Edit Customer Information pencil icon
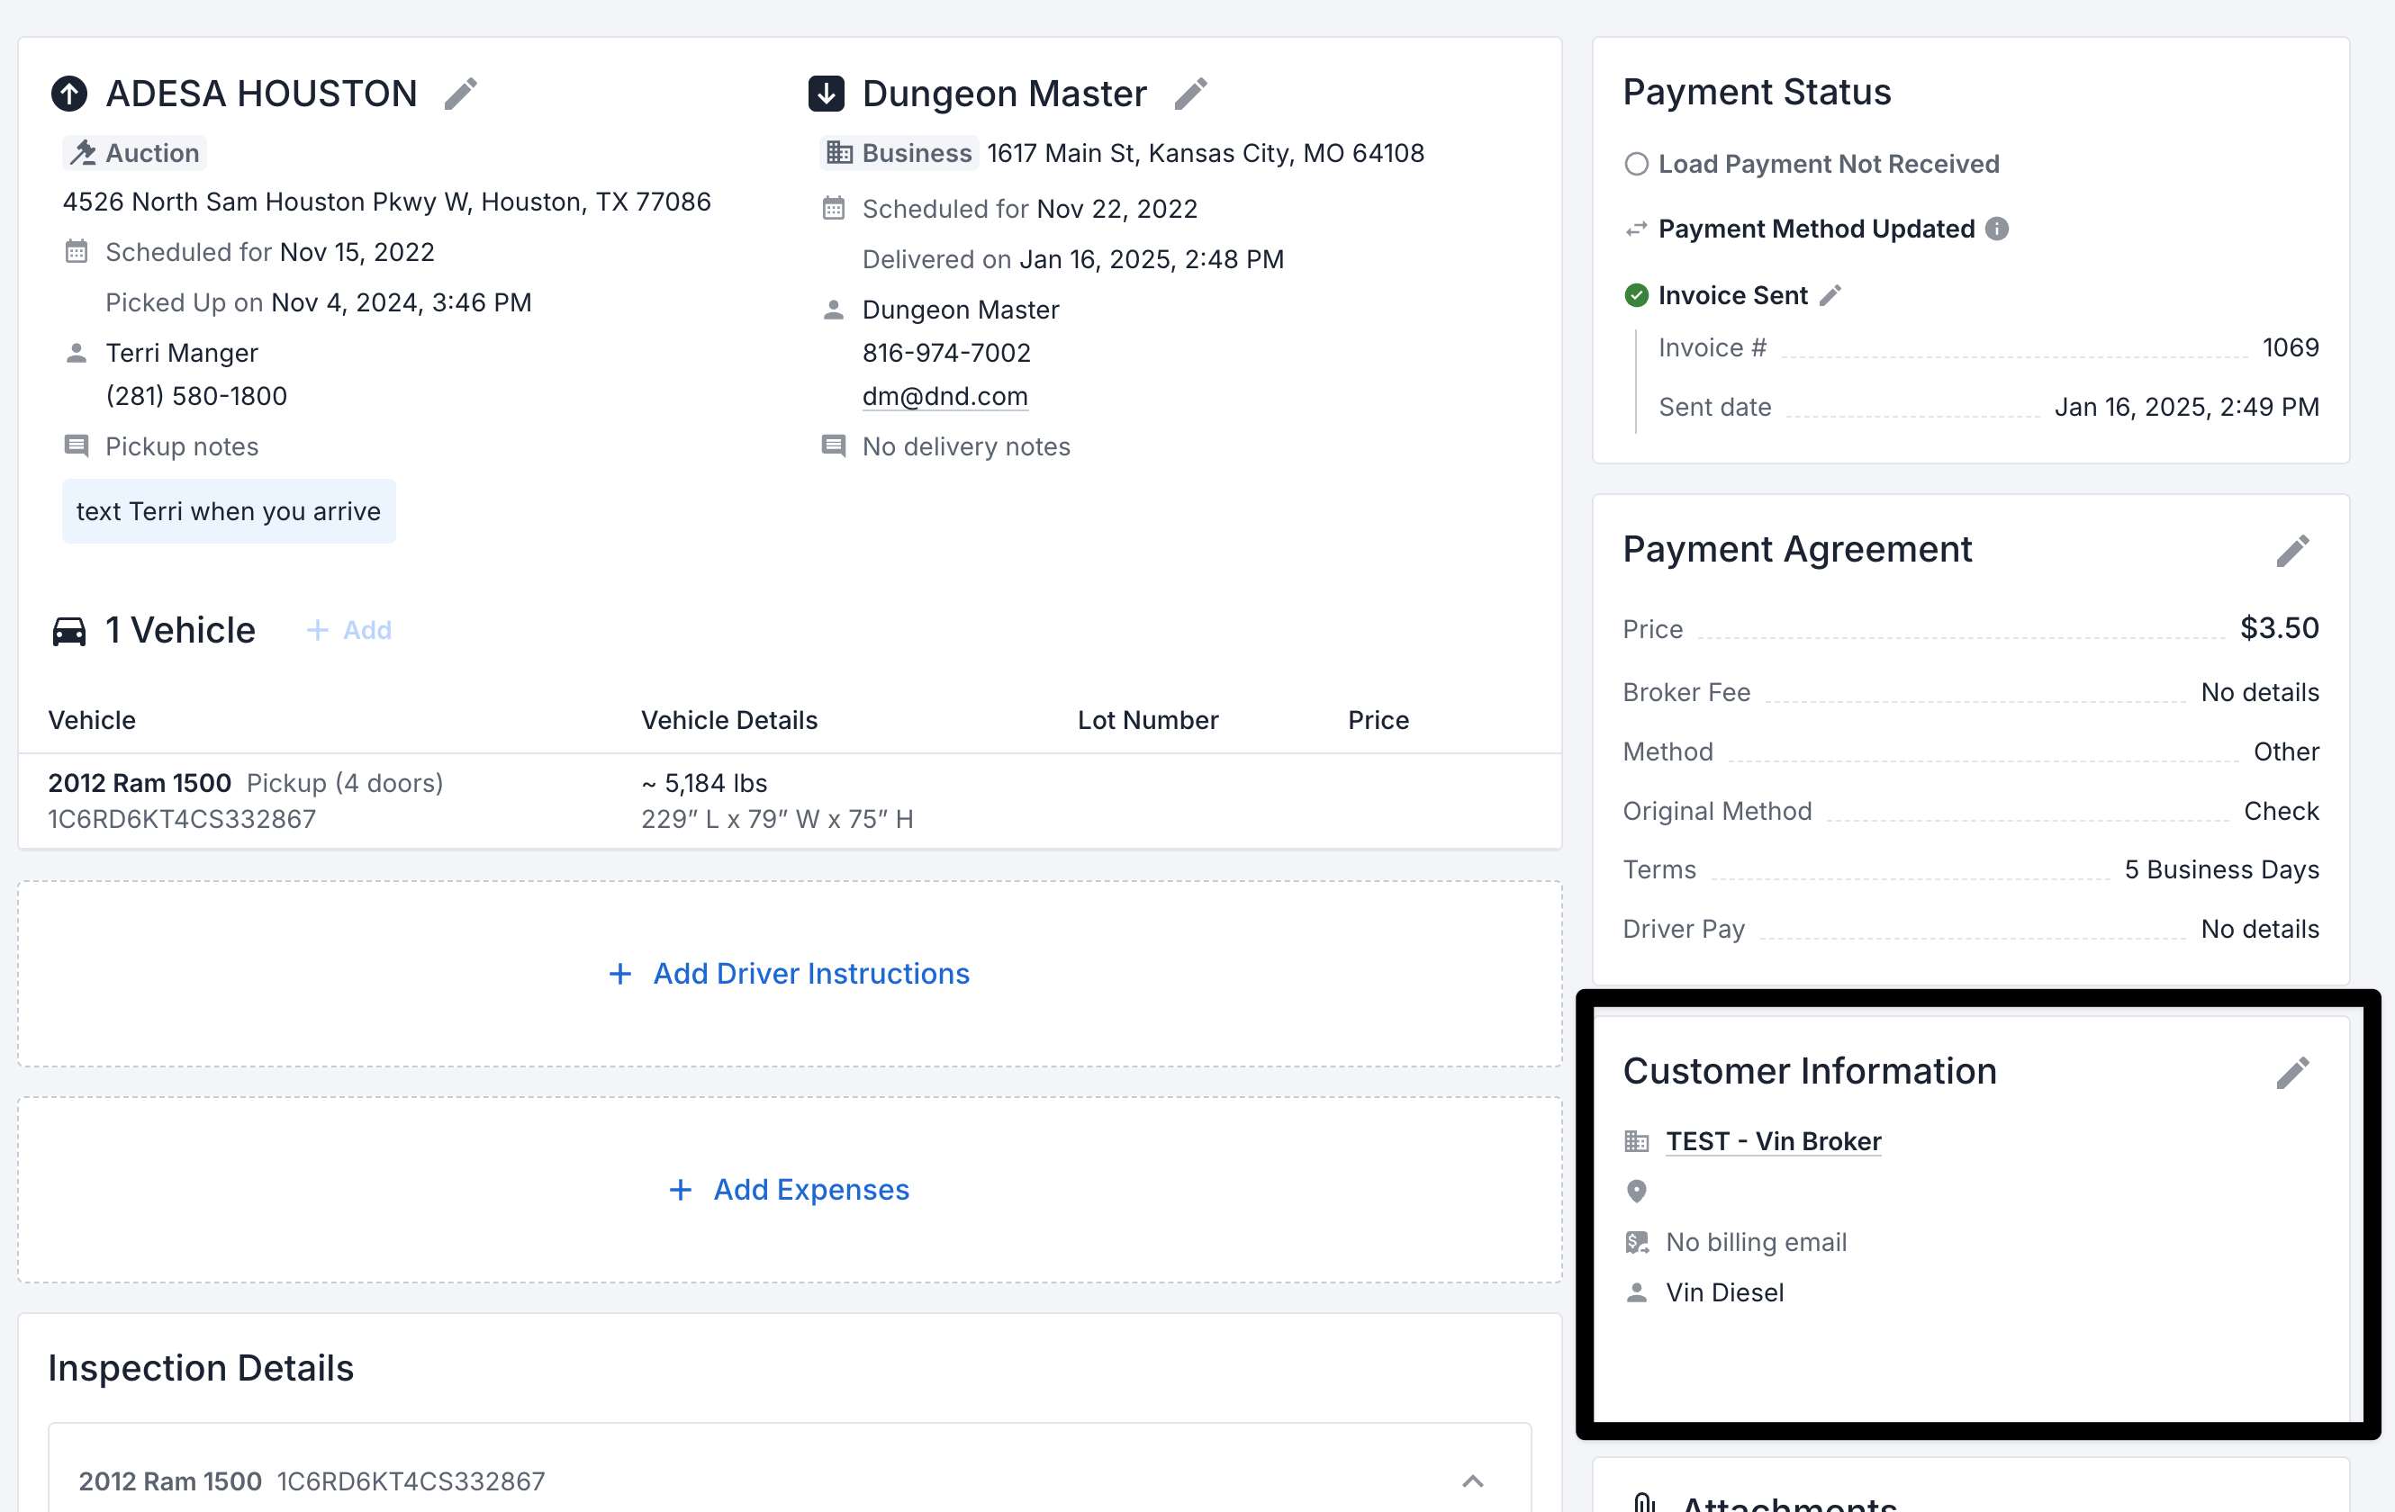This screenshot has width=2395, height=1512. click(x=2292, y=1073)
